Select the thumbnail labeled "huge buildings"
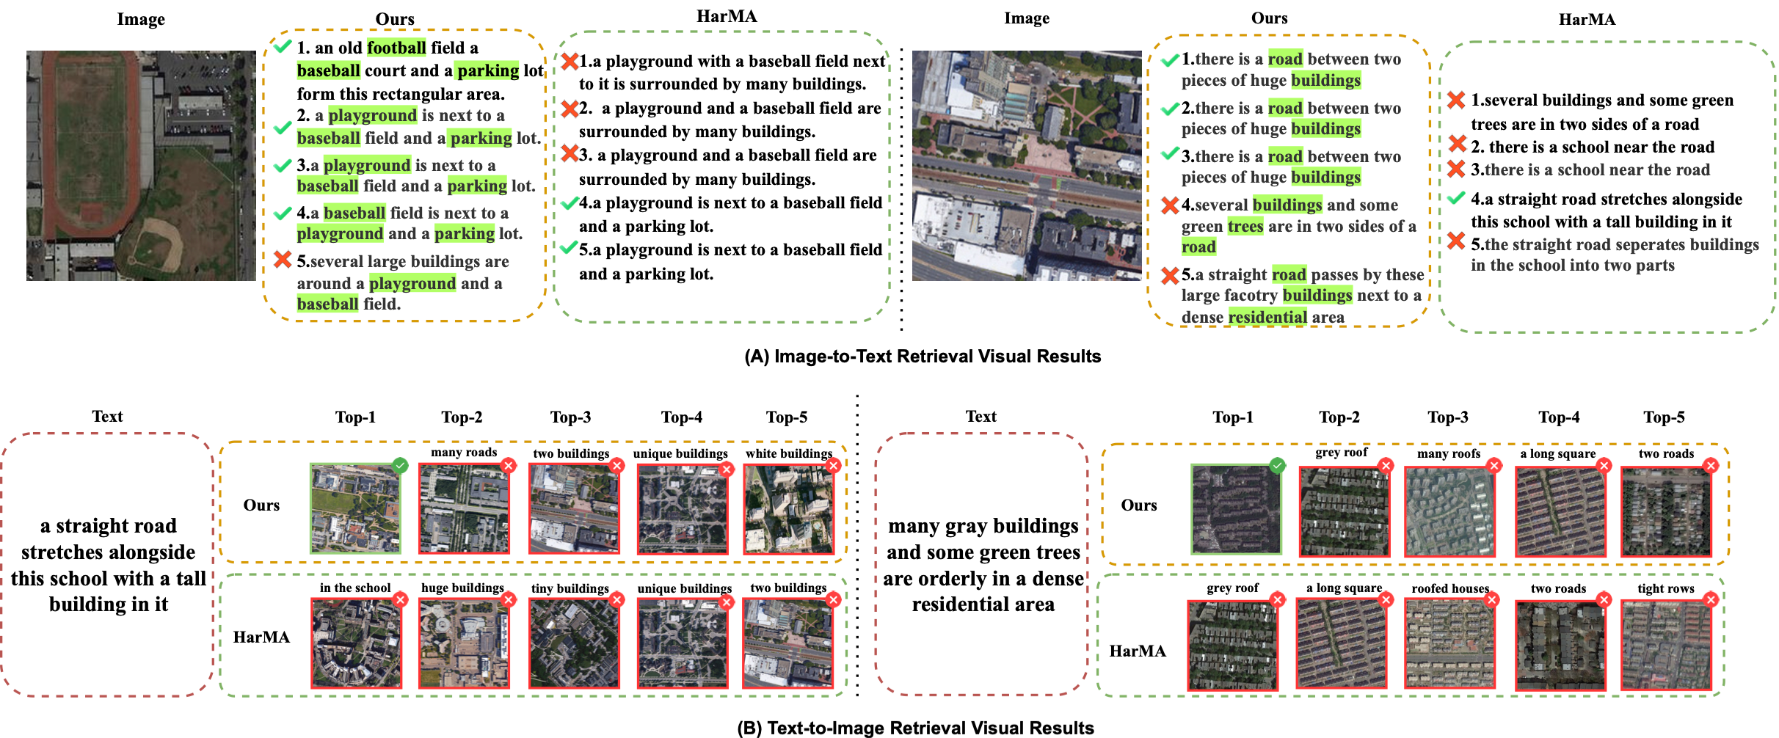Viewport: 1779px width, 738px height. pyautogui.click(x=464, y=643)
